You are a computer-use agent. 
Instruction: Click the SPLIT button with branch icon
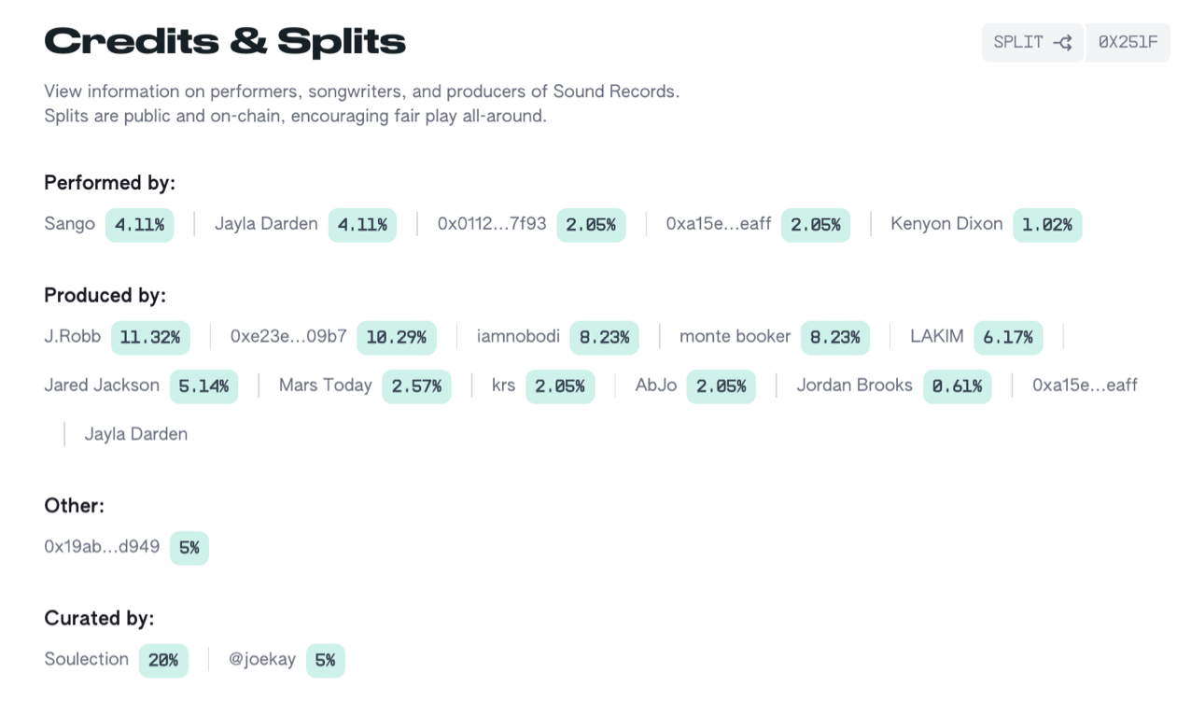(x=1031, y=43)
